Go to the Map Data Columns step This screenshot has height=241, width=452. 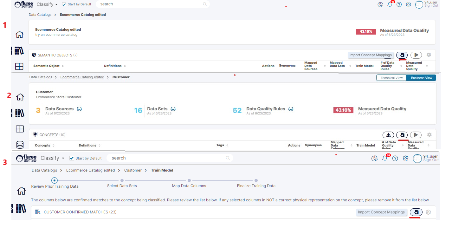(x=189, y=181)
